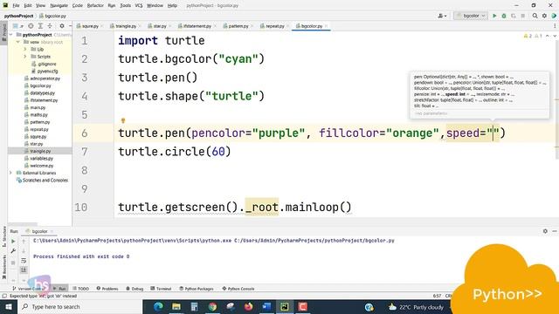Click the wrench icon in Run panel
559x314 pixels.
point(13,251)
